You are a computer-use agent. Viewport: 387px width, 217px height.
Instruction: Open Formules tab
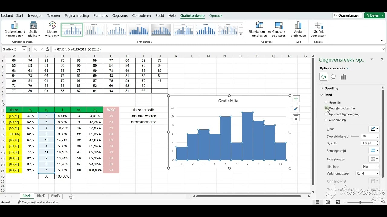click(101, 16)
